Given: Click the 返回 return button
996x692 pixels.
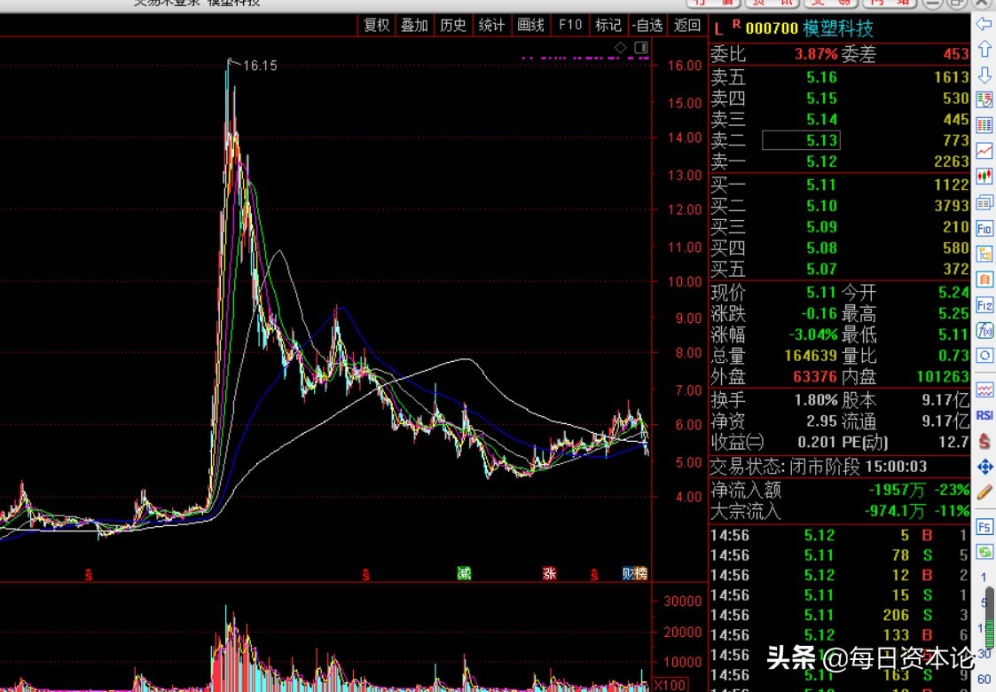Looking at the screenshot, I should tap(687, 25).
